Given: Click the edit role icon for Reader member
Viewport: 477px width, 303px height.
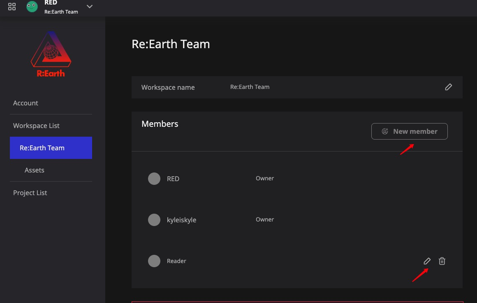Looking at the screenshot, I should pyautogui.click(x=427, y=261).
